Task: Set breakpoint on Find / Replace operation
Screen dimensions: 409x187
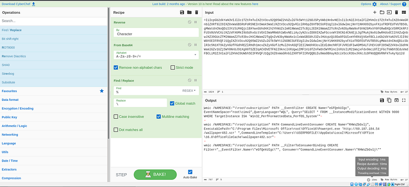Action: coord(195,81)
